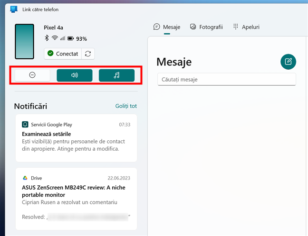This screenshot has height=236, width=308.
Task: Click the 22.06.2023 notification date
Action: 119,178
